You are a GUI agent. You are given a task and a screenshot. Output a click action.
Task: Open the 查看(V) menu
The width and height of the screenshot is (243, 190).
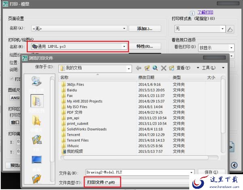183,68
